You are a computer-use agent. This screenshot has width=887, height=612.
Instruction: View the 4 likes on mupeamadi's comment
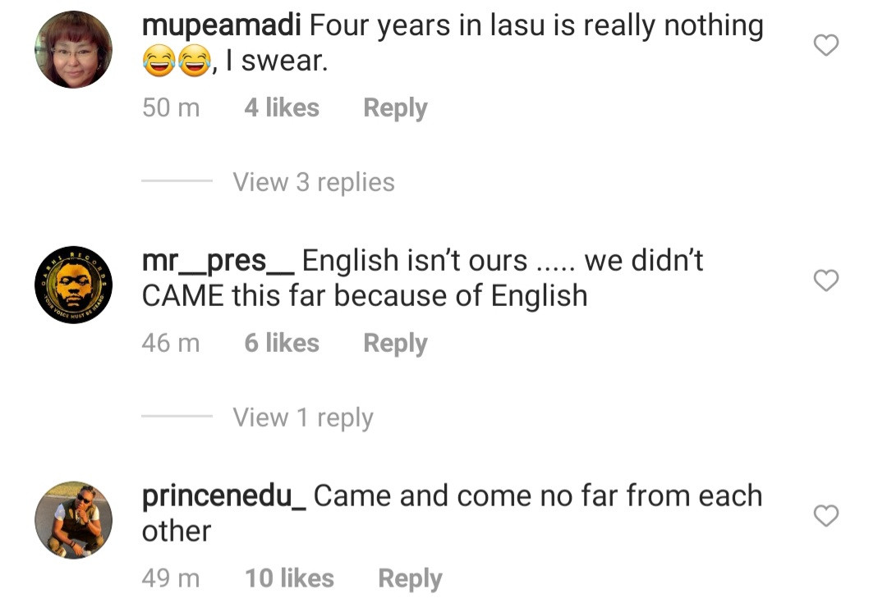point(282,107)
